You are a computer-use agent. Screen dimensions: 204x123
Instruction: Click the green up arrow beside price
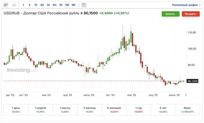[81, 13]
